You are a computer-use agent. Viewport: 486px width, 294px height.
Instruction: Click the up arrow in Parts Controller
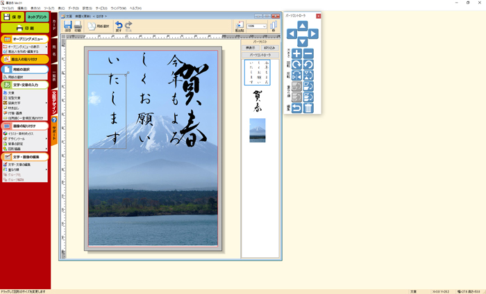tap(302, 26)
